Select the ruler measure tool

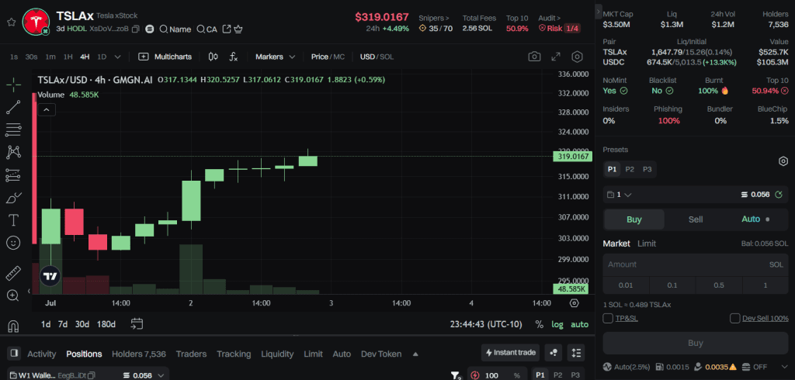[x=13, y=273]
